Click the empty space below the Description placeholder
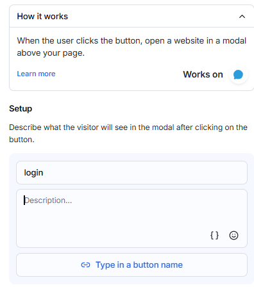Image resolution: width=254 pixels, height=294 pixels. click(115, 222)
